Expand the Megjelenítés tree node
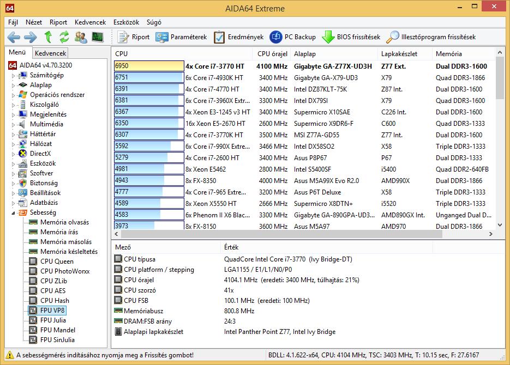510x365 pixels. 13,114
